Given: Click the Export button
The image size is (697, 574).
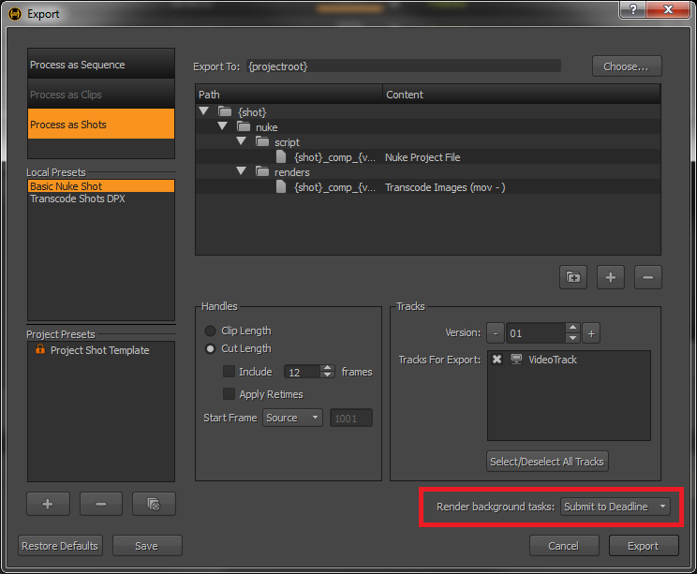Looking at the screenshot, I should pyautogui.click(x=645, y=545).
